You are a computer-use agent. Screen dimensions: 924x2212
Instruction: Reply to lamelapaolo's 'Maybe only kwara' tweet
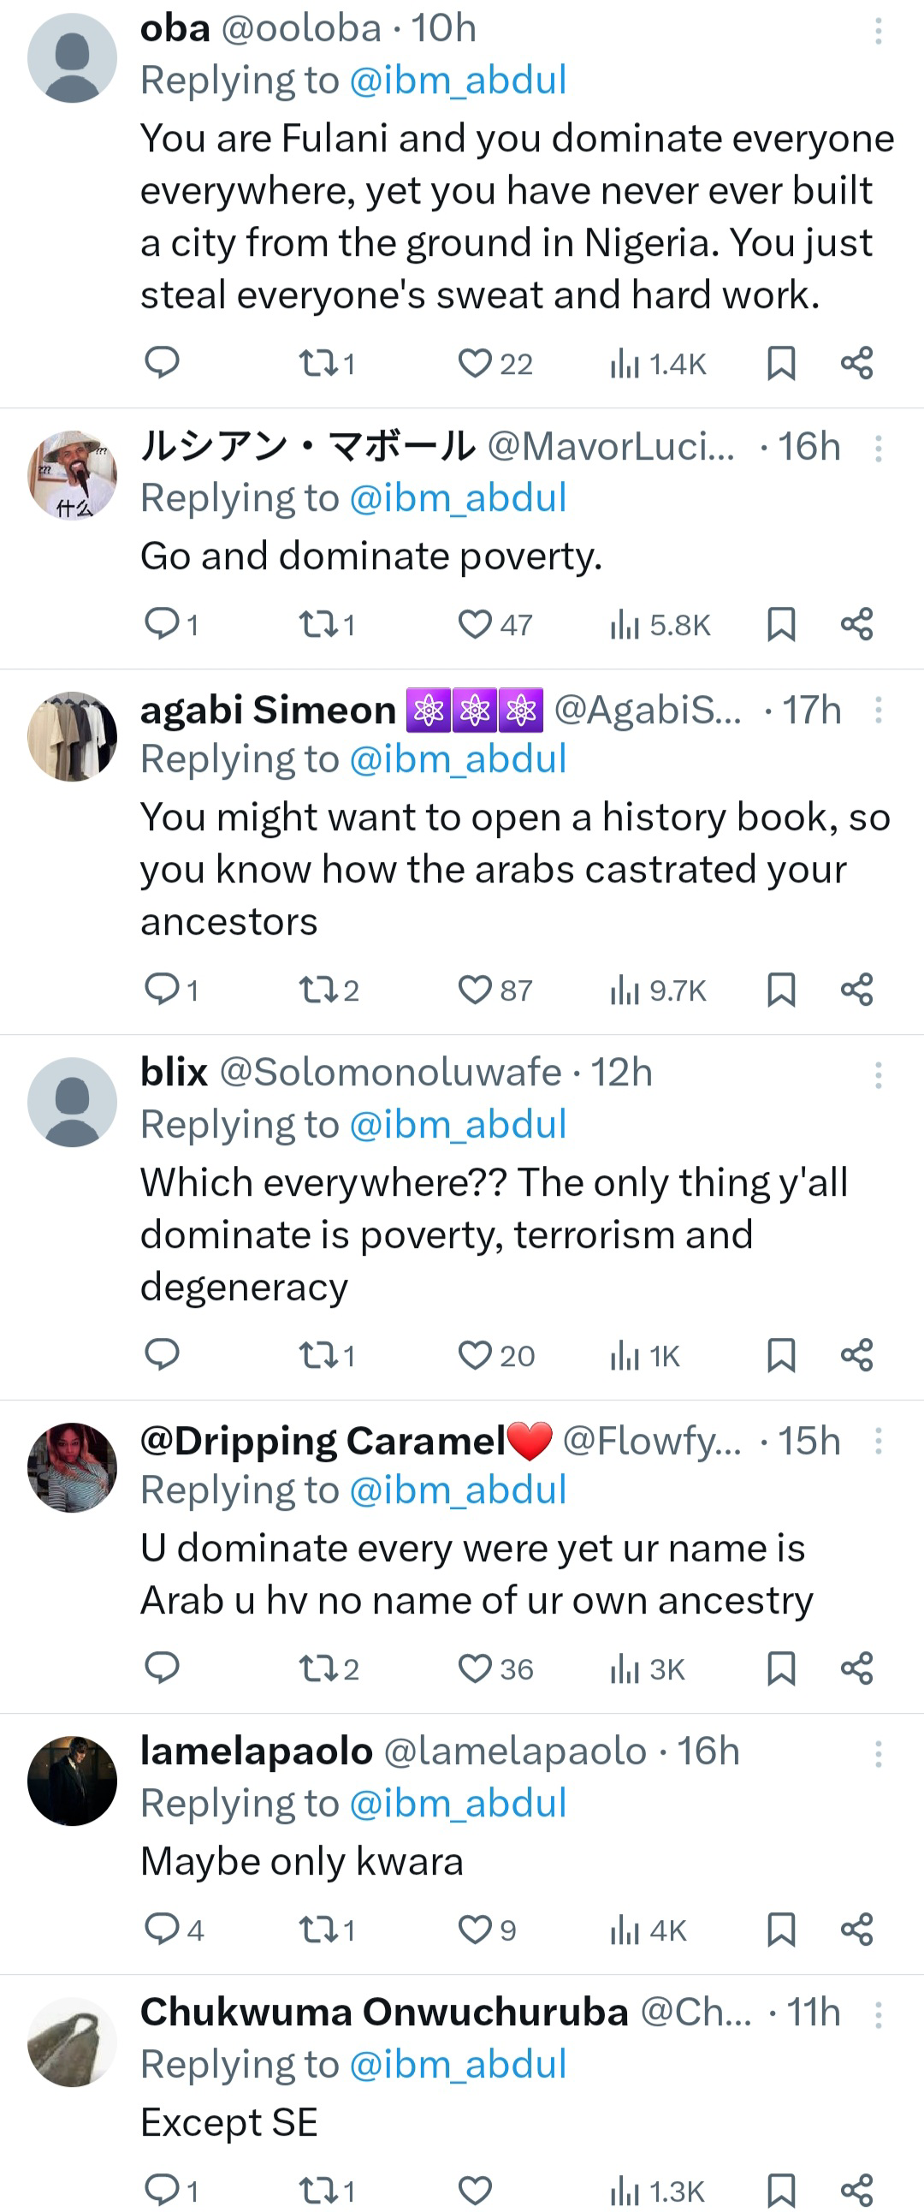click(162, 1930)
